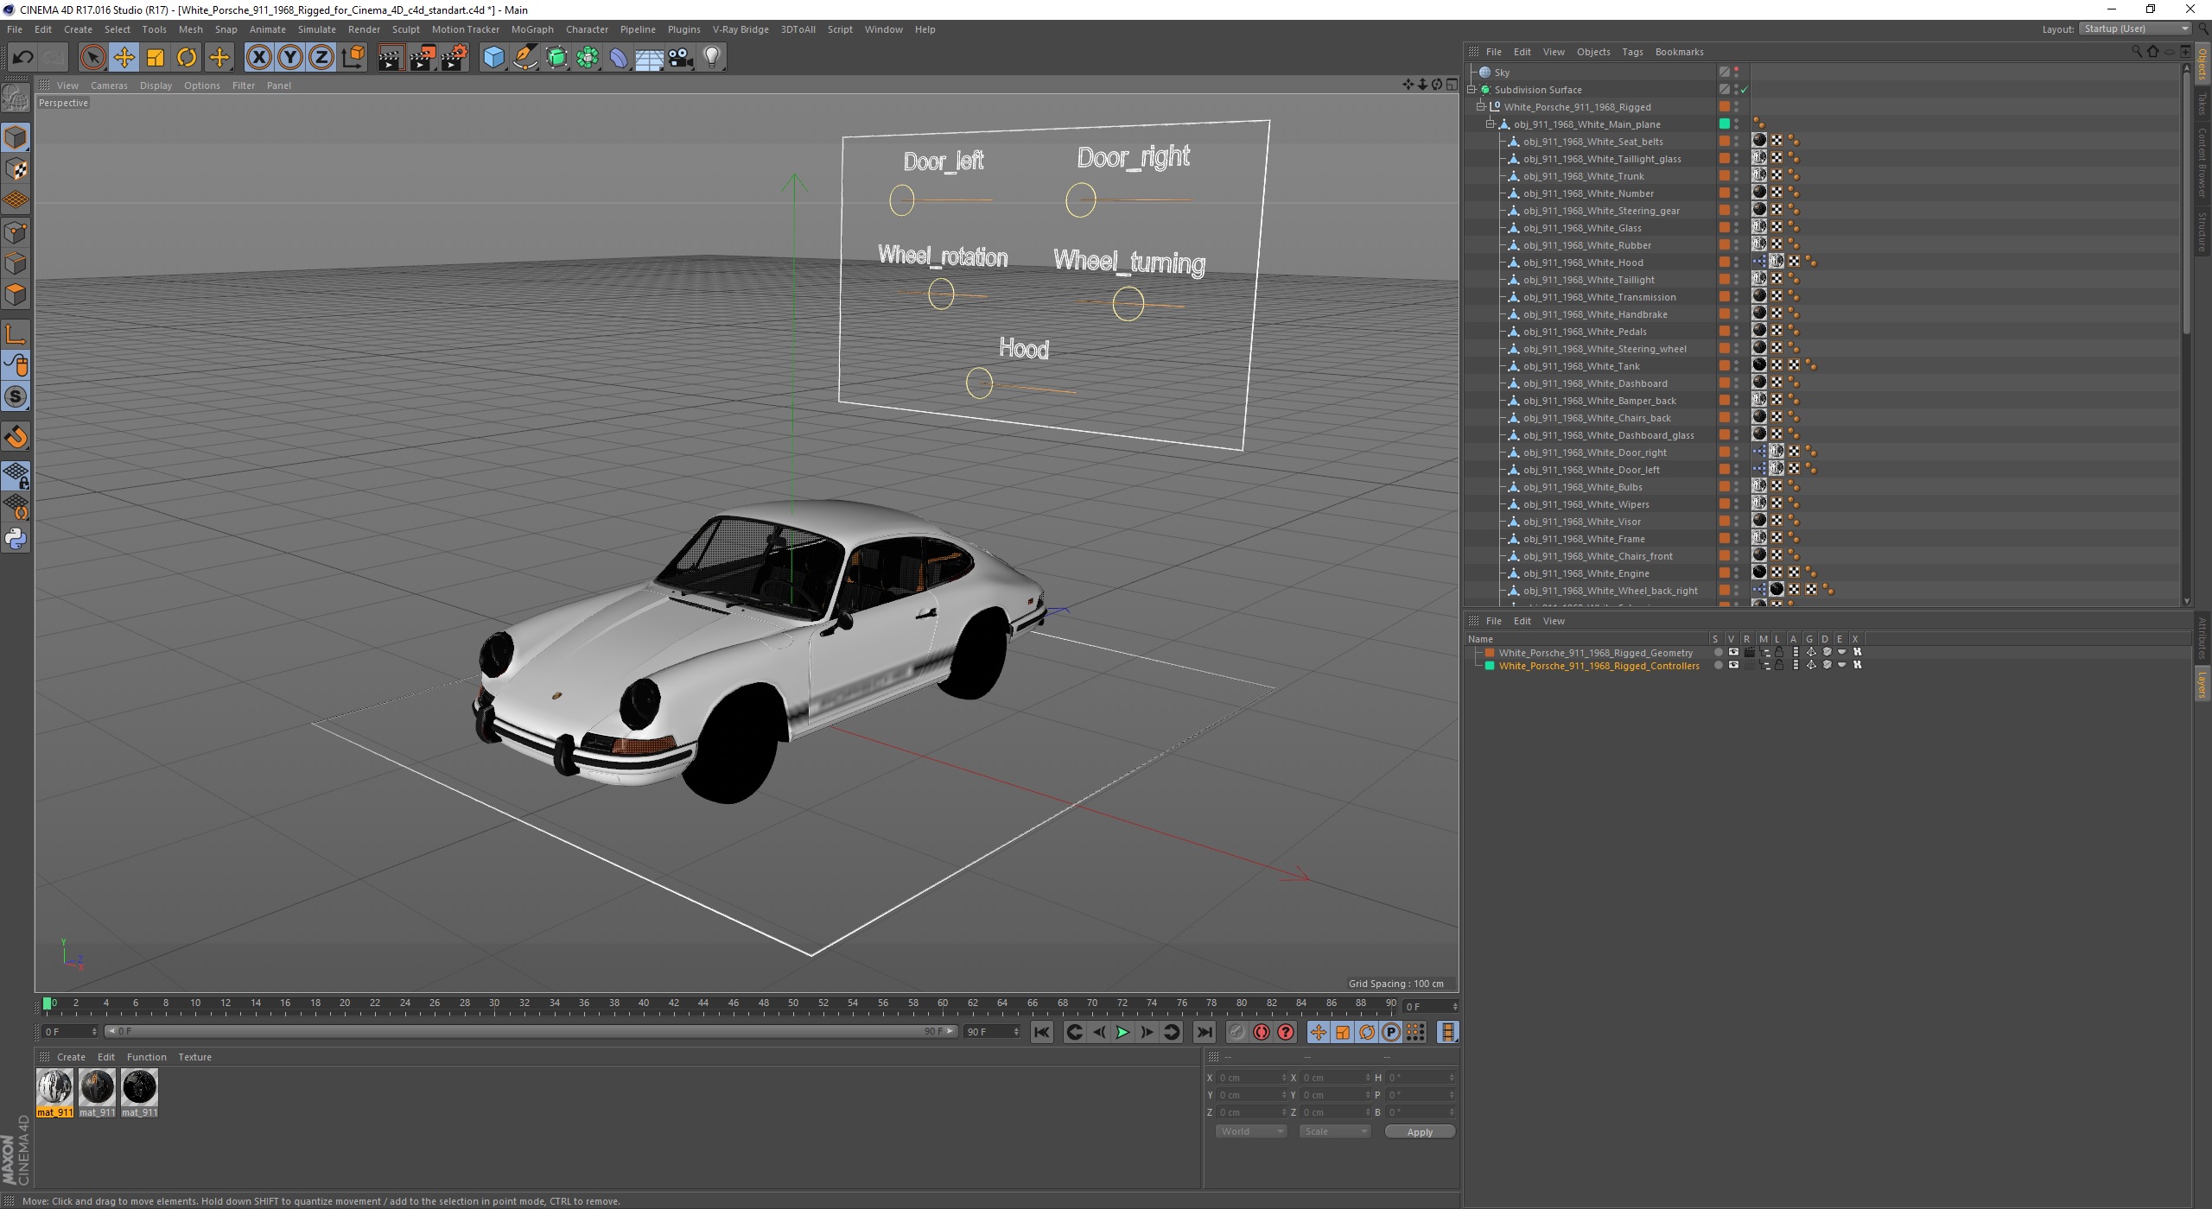Open the Tags menu in Object Manager
This screenshot has width=2212, height=1209.
click(x=1632, y=52)
